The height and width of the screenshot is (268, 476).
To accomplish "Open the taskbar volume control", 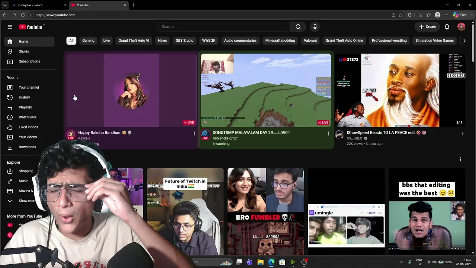I will 434,262.
